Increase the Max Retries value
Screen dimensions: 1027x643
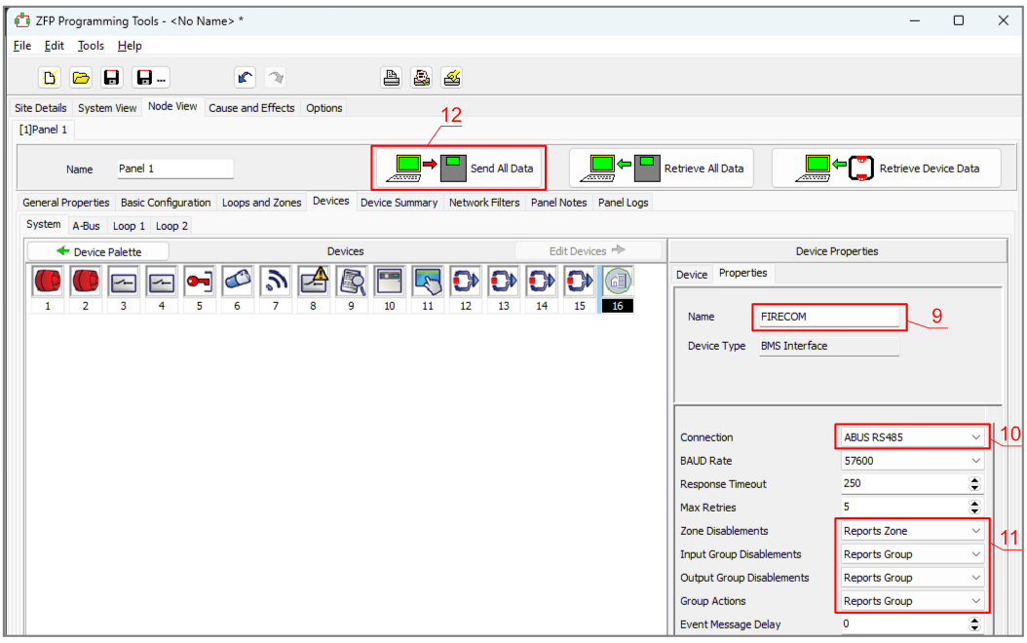[974, 504]
